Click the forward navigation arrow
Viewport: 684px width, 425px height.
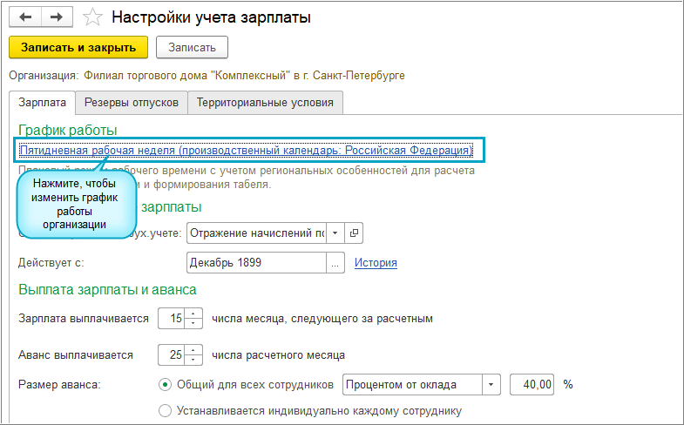click(57, 17)
